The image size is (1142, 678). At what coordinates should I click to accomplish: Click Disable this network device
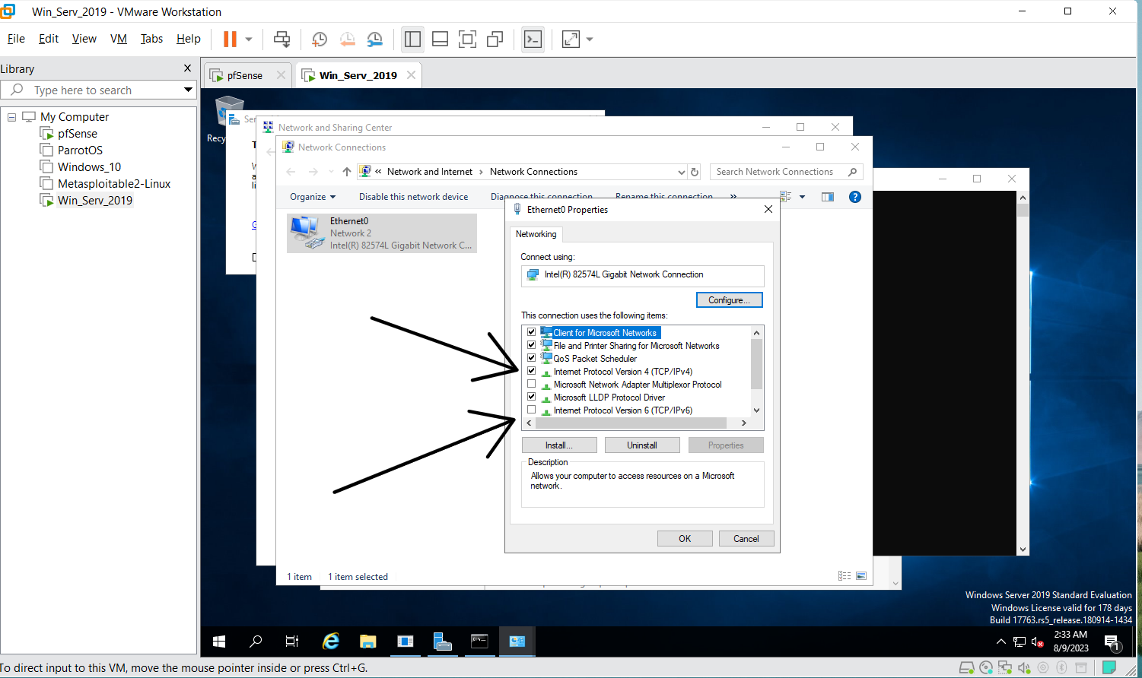(x=413, y=197)
